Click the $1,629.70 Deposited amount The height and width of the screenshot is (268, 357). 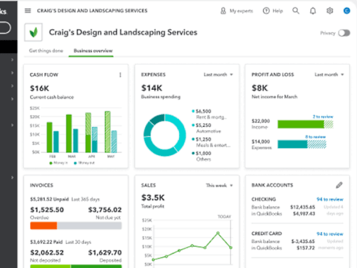pos(105,253)
